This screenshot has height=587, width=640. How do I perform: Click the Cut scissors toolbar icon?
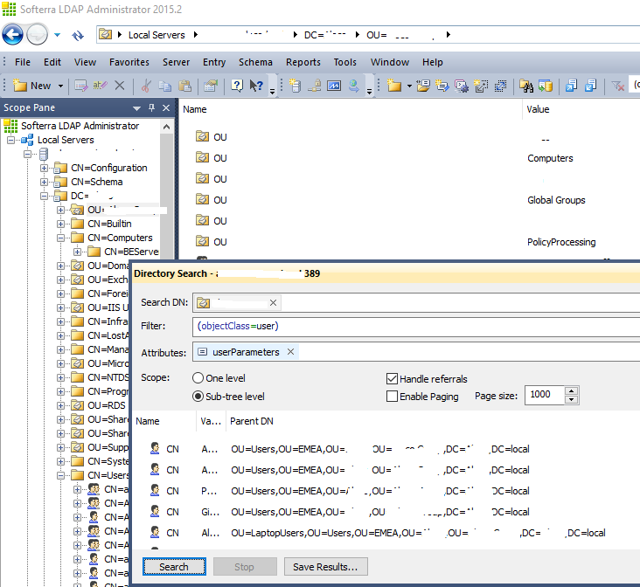[x=146, y=86]
